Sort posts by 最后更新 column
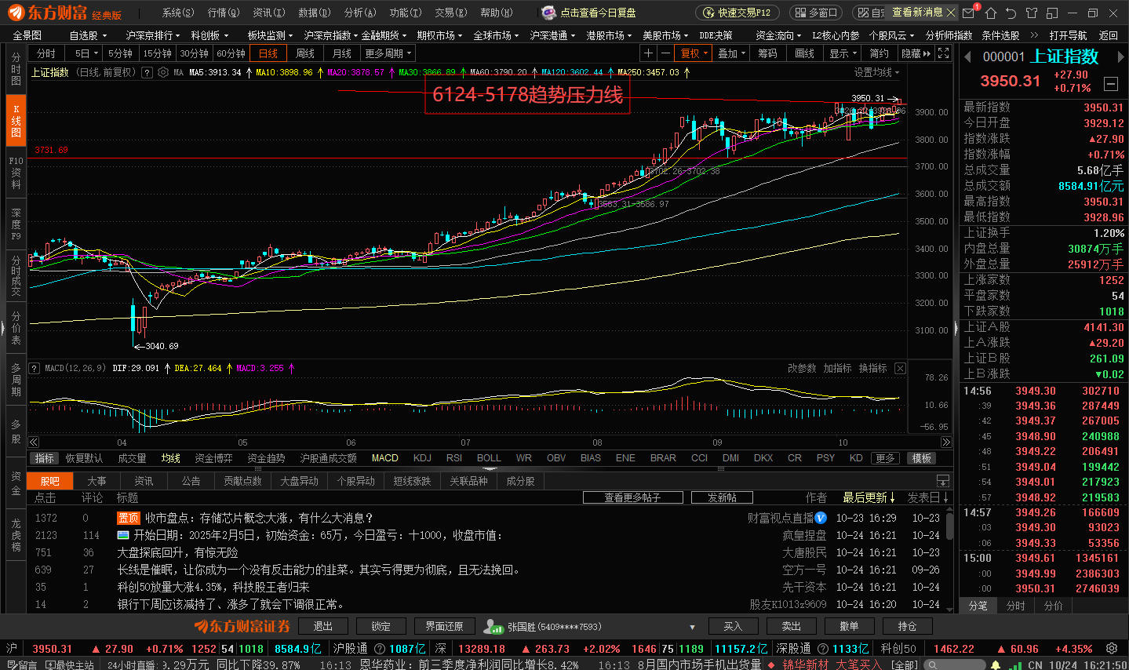The height and width of the screenshot is (670, 1129). point(869,497)
